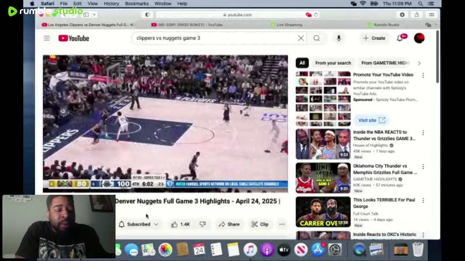Open options for This Looks TERRIBLE video
The width and height of the screenshot is (465, 261).
[x=423, y=200]
